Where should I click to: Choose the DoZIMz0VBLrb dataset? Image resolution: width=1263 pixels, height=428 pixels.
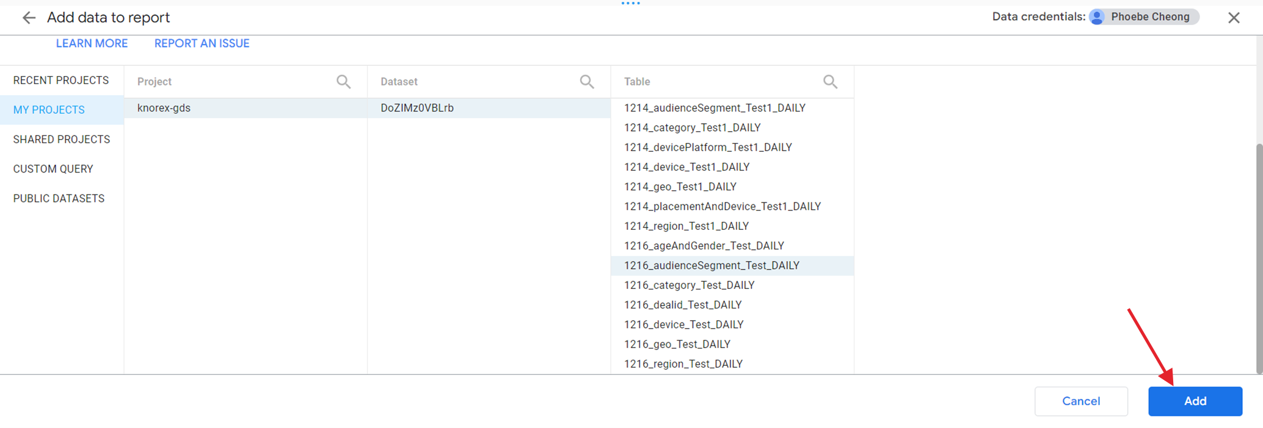[417, 108]
